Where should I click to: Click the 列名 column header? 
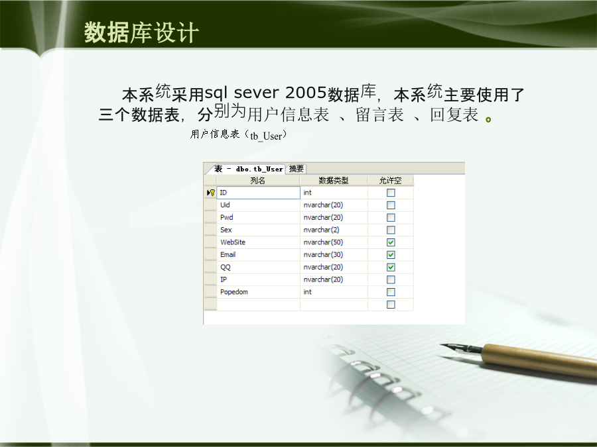[x=258, y=181]
